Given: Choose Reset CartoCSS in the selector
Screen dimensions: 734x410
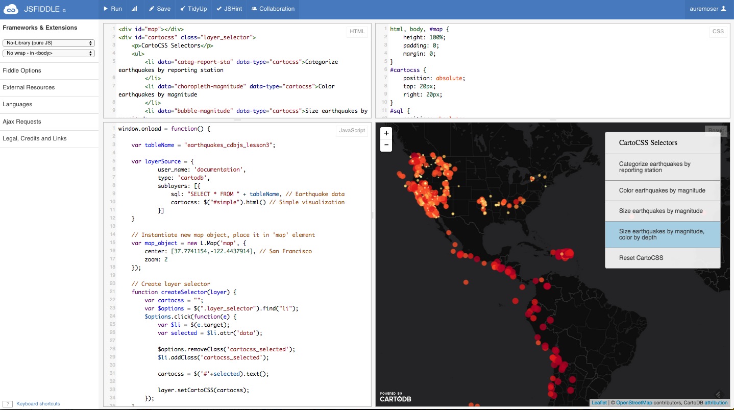Looking at the screenshot, I should tap(641, 258).
